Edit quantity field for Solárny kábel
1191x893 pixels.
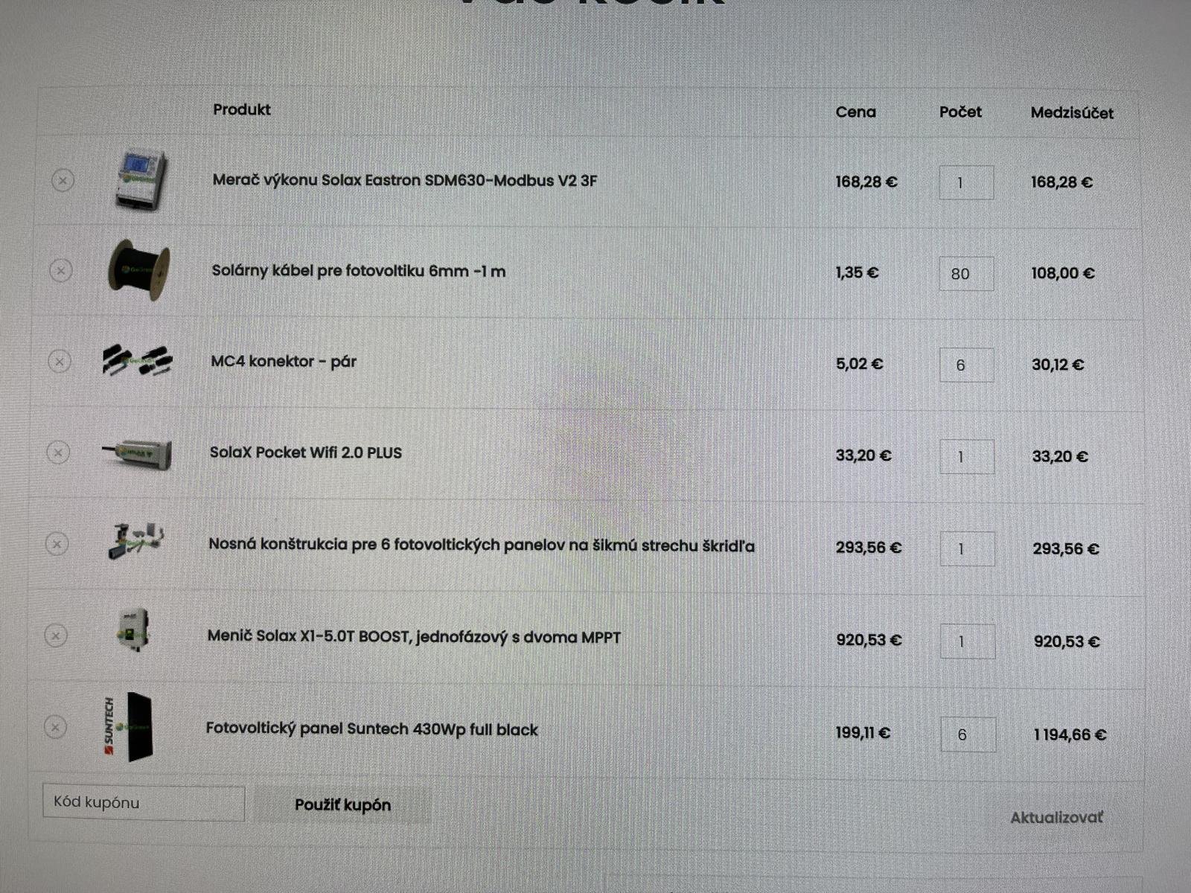click(966, 274)
